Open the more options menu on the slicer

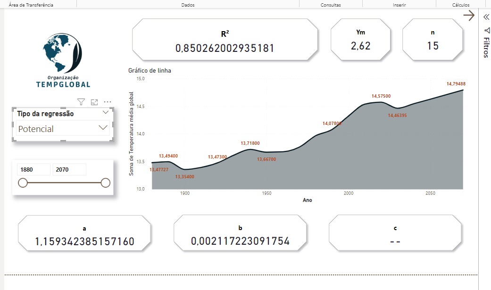107,102
